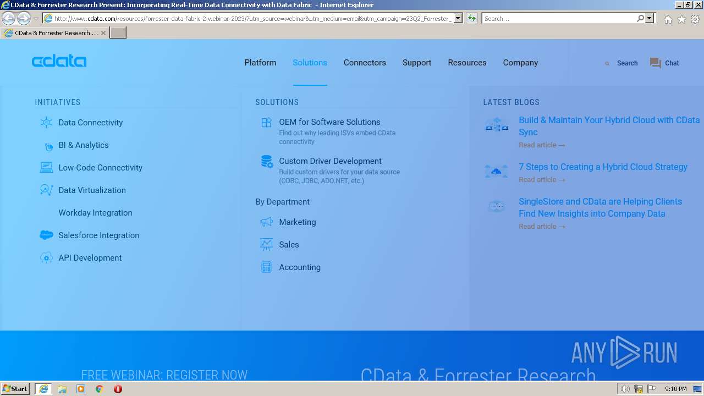Open the Low-Code Connectivity link
Screen dimensions: 704x396
(101, 168)
